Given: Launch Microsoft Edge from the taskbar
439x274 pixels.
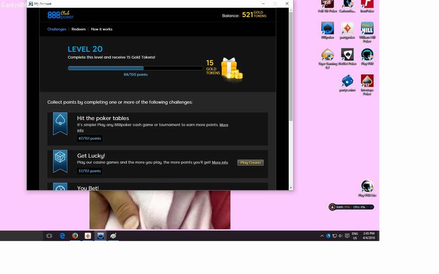Looking at the screenshot, I should 63,236.
